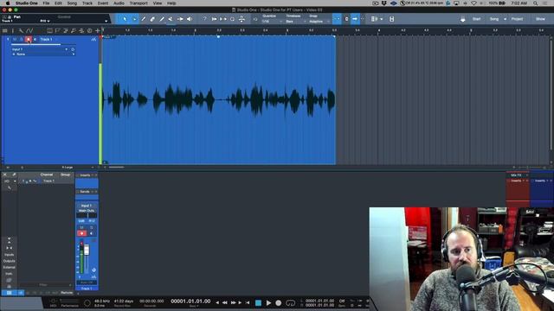Open the None dropdown under Track 1
Viewport: 554px width, 311px height.
(43, 54)
